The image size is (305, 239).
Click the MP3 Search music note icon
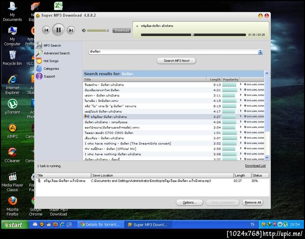point(39,45)
